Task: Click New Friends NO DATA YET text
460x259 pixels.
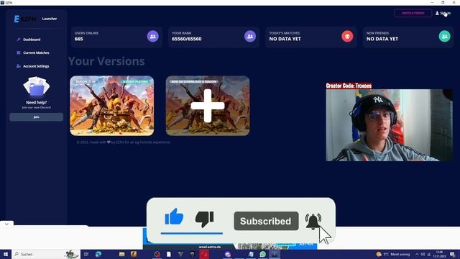Action: click(x=382, y=39)
